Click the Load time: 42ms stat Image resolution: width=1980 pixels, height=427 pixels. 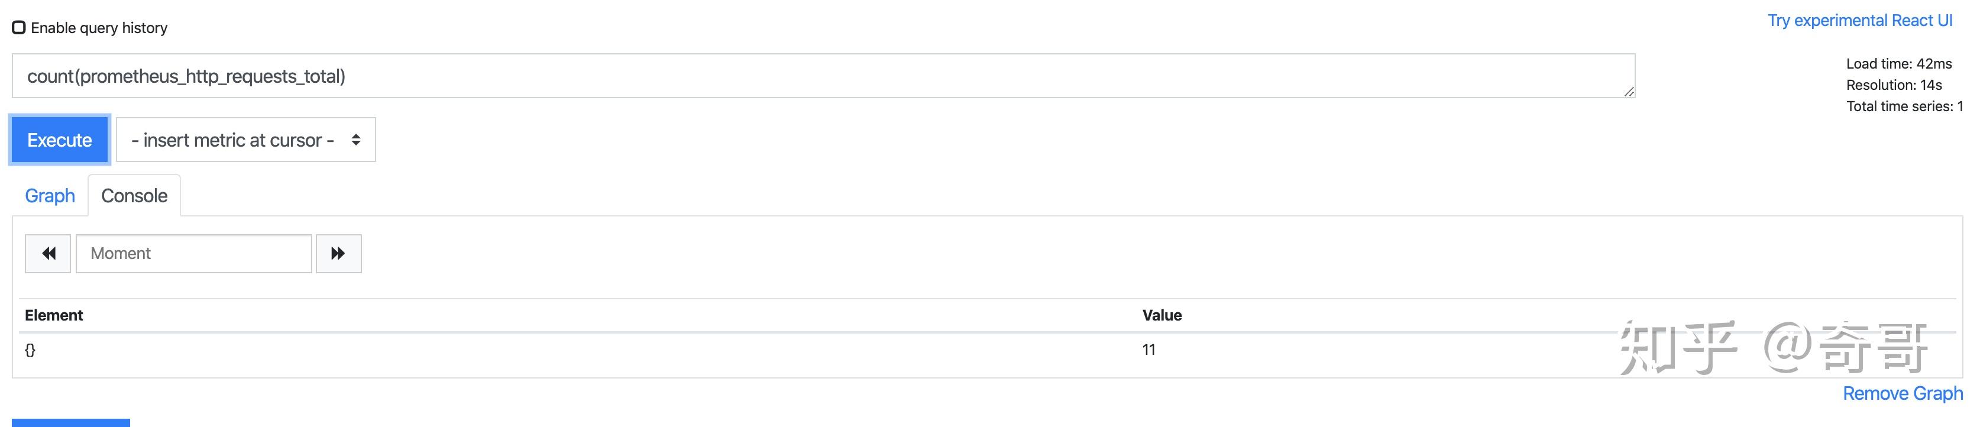pos(1898,64)
